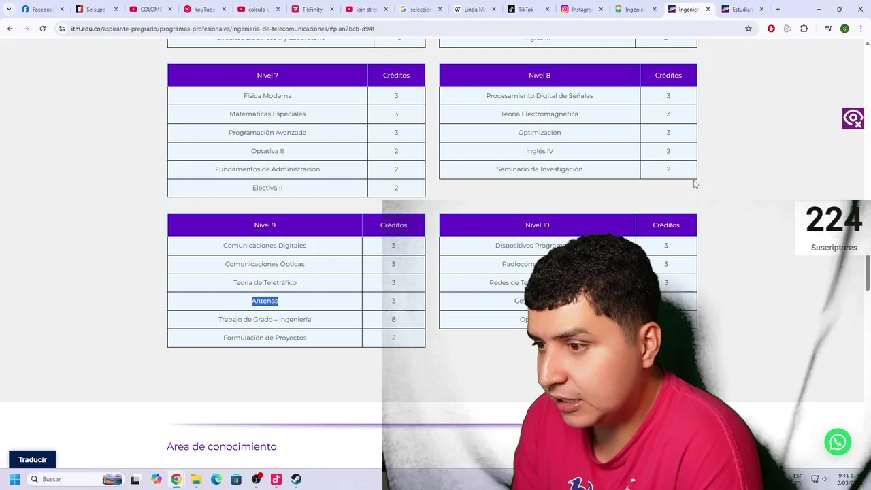Screen dimensions: 871x490
Task: Open a new browser tab
Action: (x=778, y=10)
